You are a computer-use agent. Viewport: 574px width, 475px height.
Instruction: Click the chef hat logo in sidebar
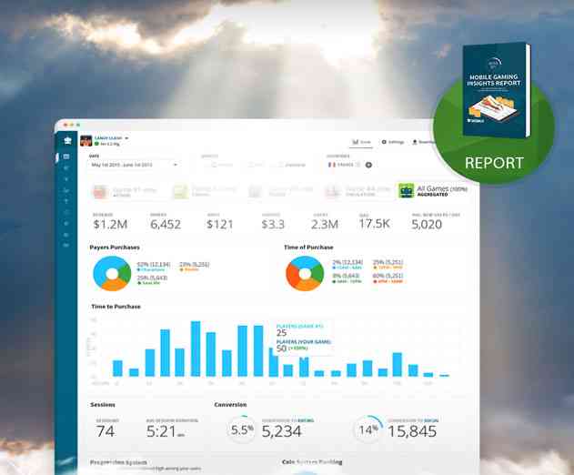click(x=66, y=140)
